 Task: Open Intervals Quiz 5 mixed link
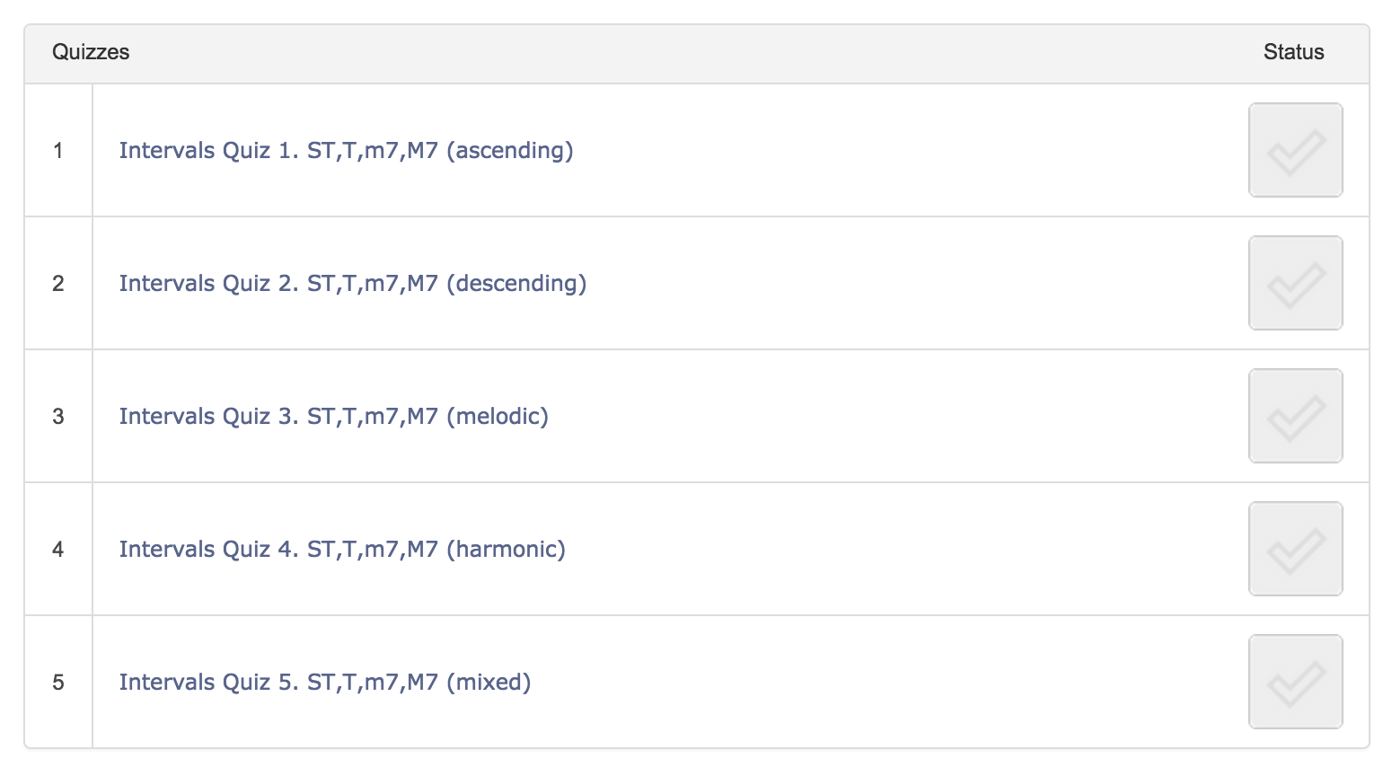(x=324, y=682)
